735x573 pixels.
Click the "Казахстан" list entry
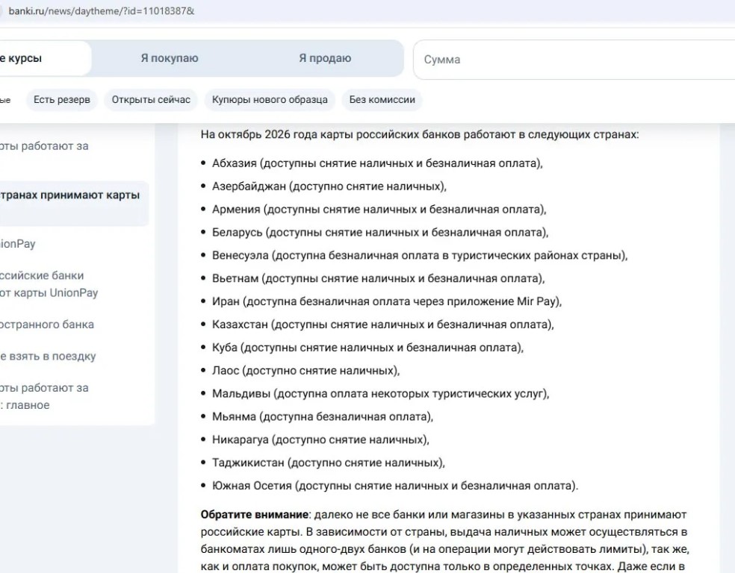[x=382, y=324]
